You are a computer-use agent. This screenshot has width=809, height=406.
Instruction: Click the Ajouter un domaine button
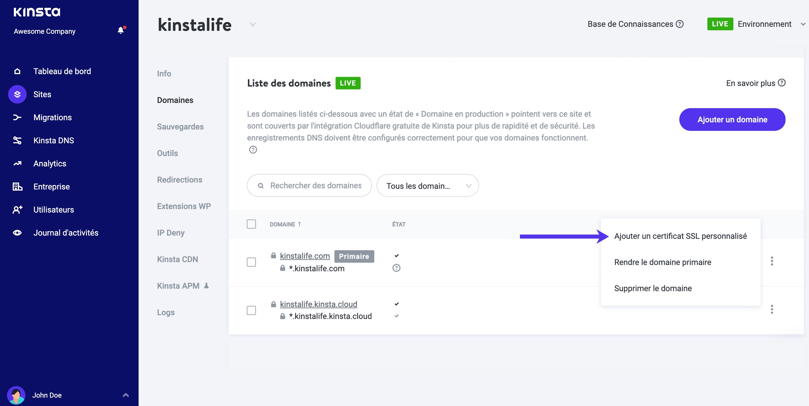(x=732, y=120)
